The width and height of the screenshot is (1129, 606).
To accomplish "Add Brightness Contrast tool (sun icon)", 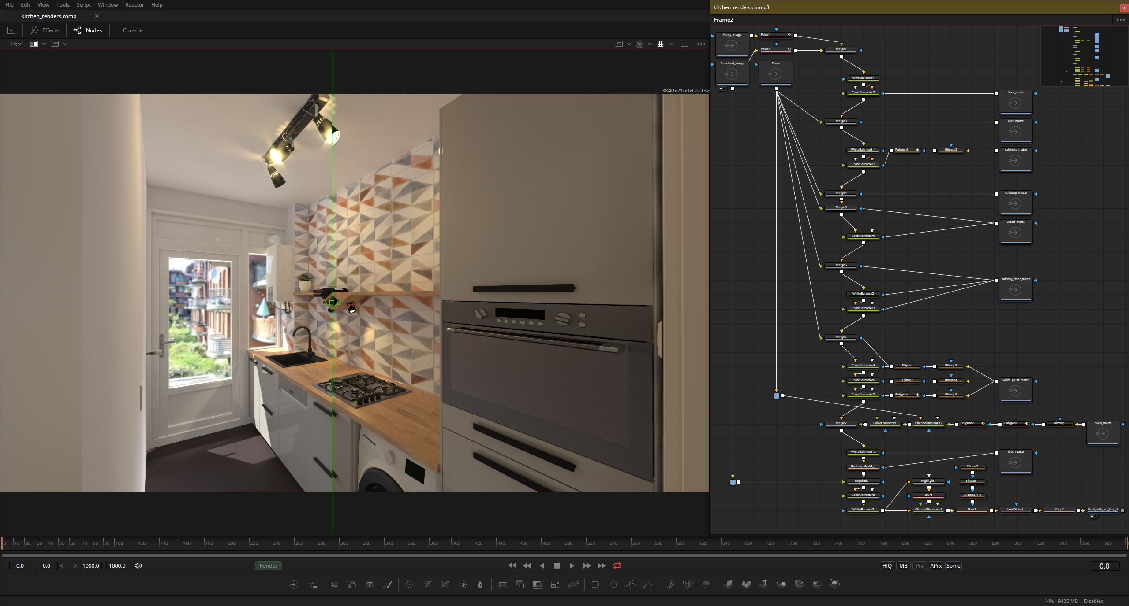I will [x=463, y=584].
